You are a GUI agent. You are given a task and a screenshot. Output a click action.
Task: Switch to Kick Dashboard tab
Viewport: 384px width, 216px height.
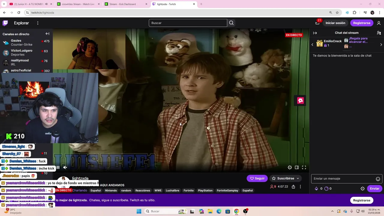click(x=125, y=4)
